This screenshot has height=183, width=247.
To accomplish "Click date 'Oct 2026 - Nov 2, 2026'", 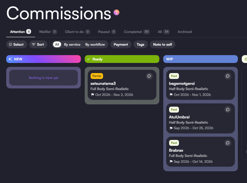I will [x=114, y=95].
